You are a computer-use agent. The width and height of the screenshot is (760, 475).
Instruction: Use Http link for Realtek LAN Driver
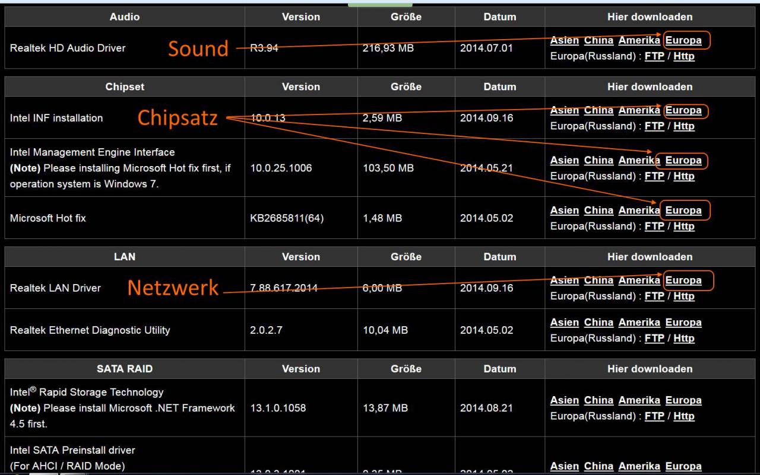[684, 297]
